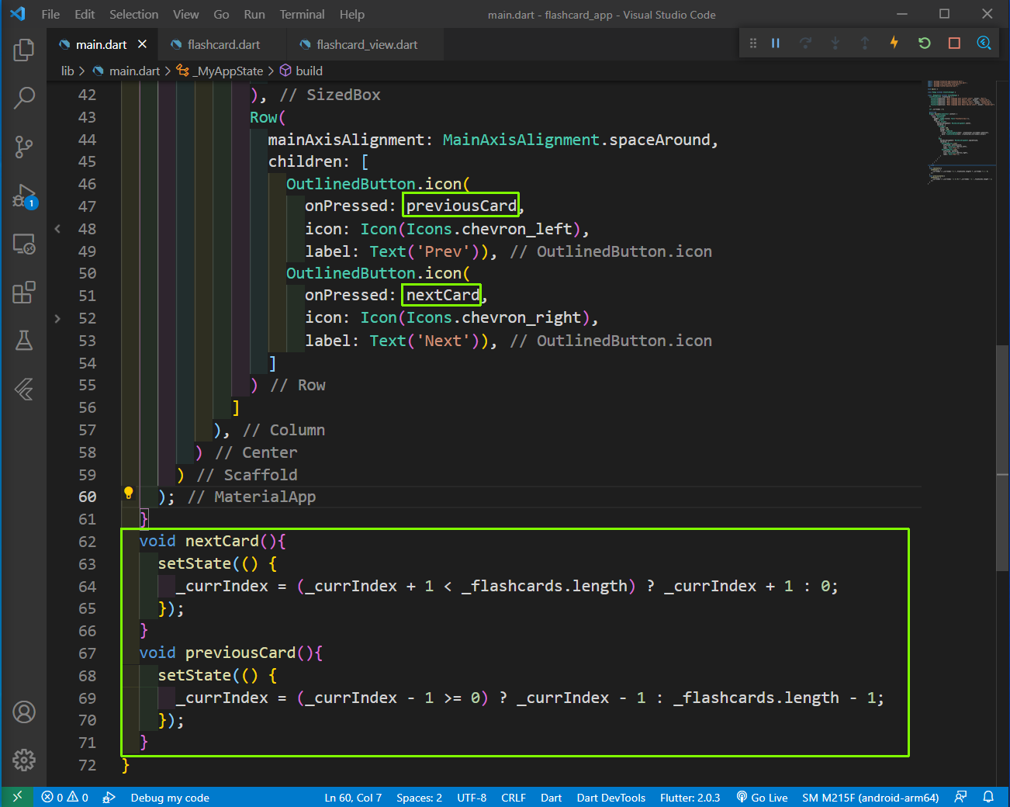The height and width of the screenshot is (807, 1010).
Task: Change line endings via CRLF entry
Action: tap(514, 798)
